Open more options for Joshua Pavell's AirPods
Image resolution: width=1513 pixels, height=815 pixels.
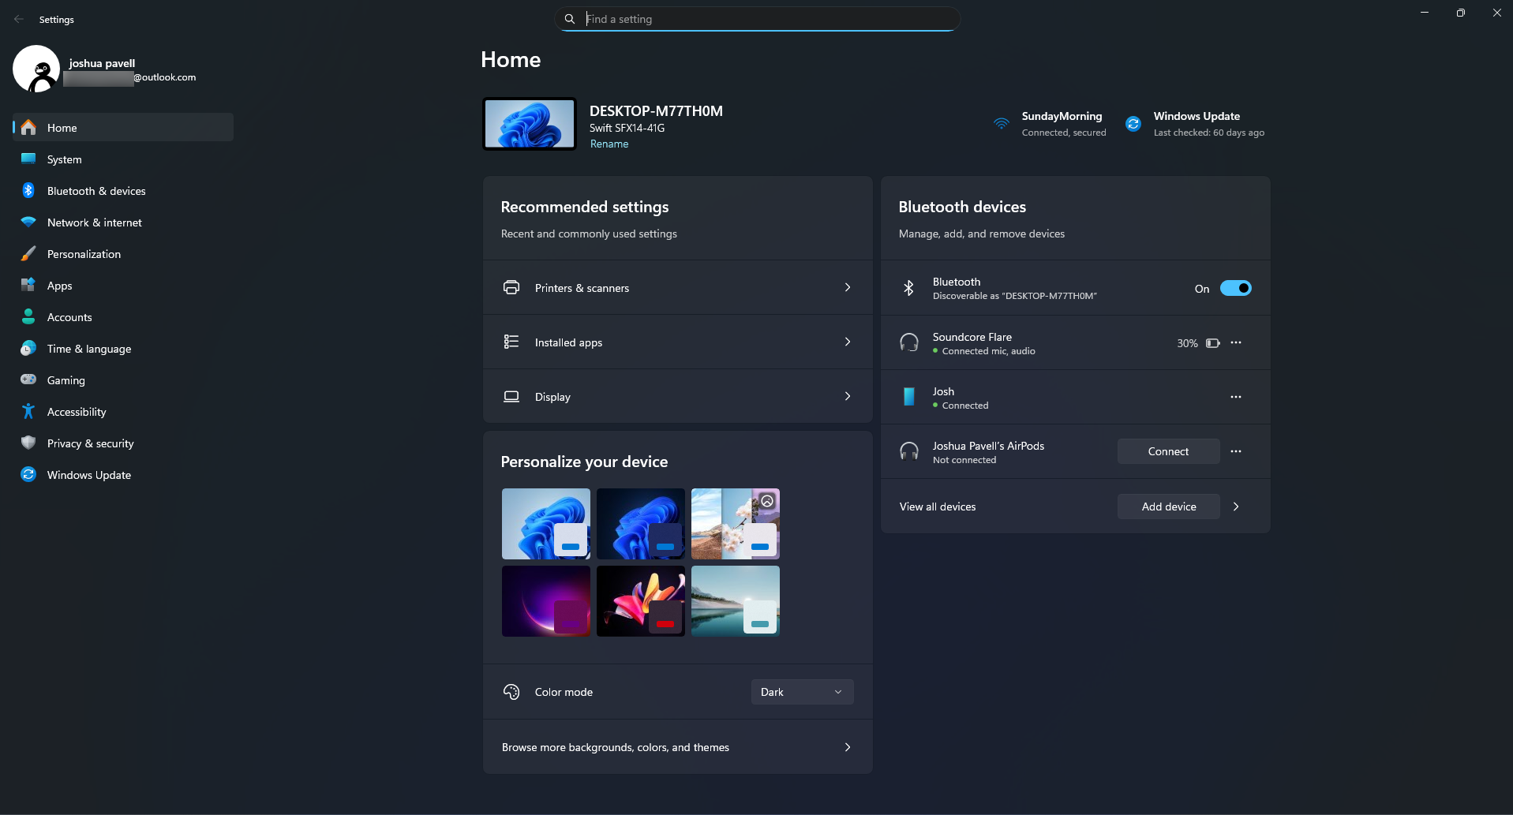click(x=1236, y=451)
